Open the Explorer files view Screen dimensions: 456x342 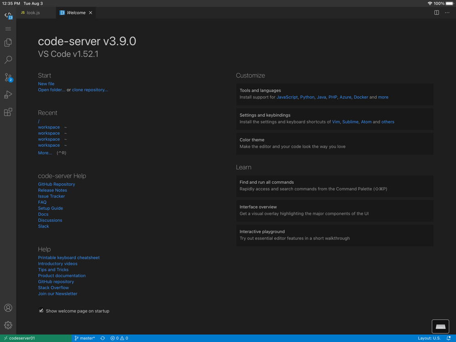click(8, 42)
